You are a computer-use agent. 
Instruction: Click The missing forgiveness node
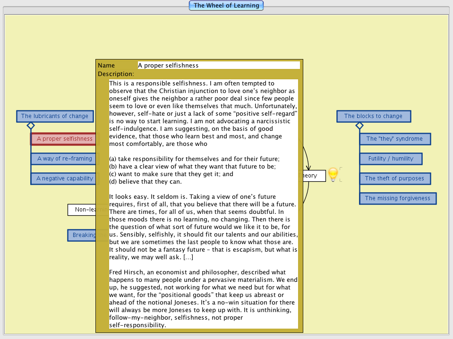tap(397, 198)
